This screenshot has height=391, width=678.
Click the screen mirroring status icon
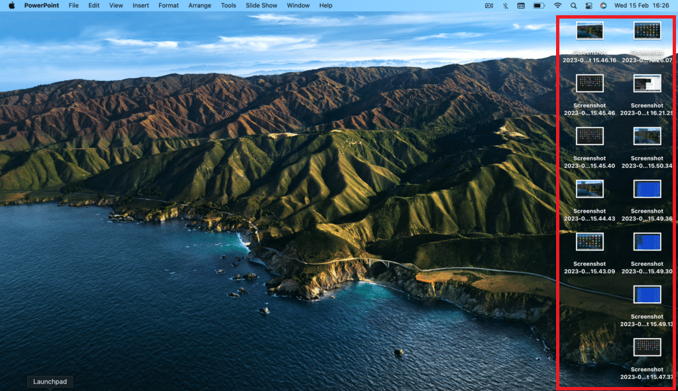click(489, 5)
